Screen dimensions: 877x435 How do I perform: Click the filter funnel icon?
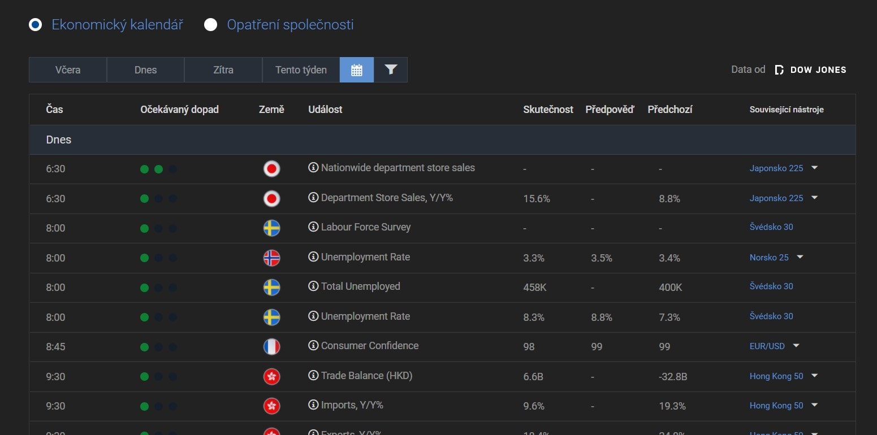click(x=391, y=70)
